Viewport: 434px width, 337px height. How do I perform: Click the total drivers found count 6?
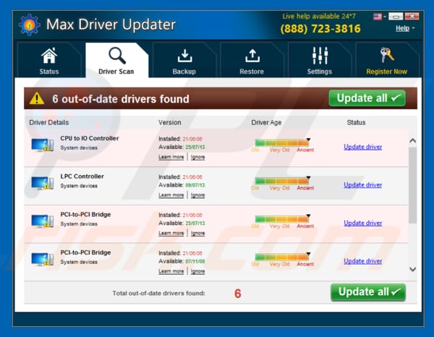point(238,294)
